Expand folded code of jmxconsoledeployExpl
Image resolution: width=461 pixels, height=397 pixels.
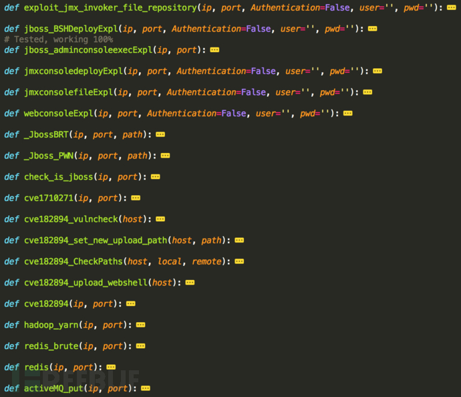point(377,71)
